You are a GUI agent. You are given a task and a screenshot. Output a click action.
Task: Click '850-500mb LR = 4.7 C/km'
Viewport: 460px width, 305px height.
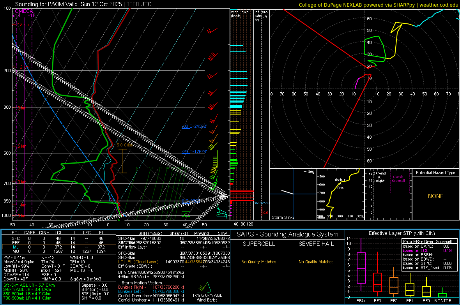click(x=27, y=294)
